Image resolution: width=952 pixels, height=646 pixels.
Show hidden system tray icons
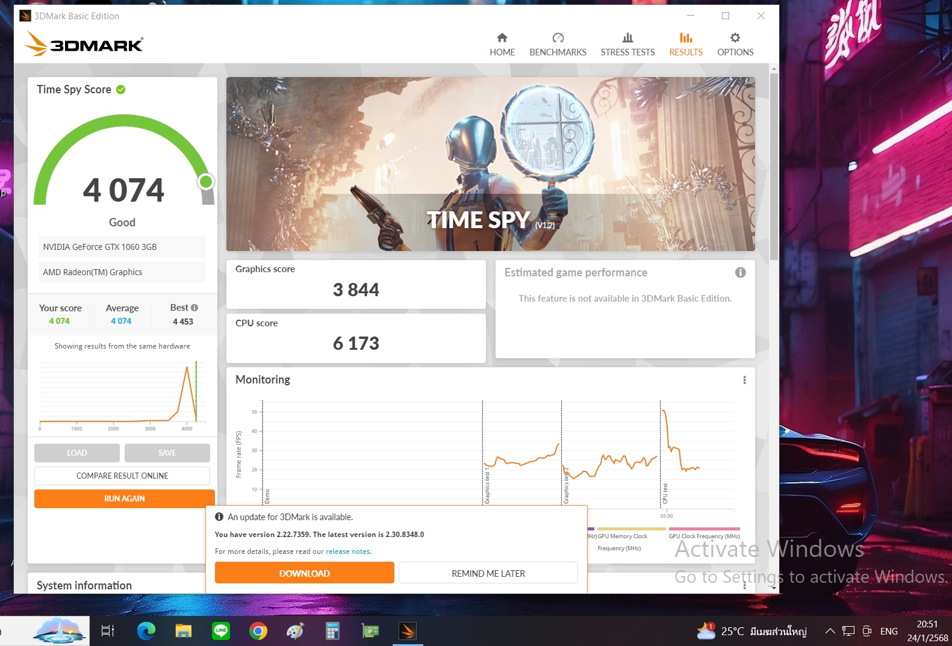pyautogui.click(x=830, y=631)
